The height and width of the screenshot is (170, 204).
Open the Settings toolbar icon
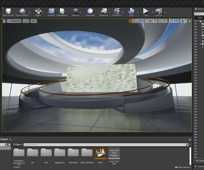pos(75,12)
